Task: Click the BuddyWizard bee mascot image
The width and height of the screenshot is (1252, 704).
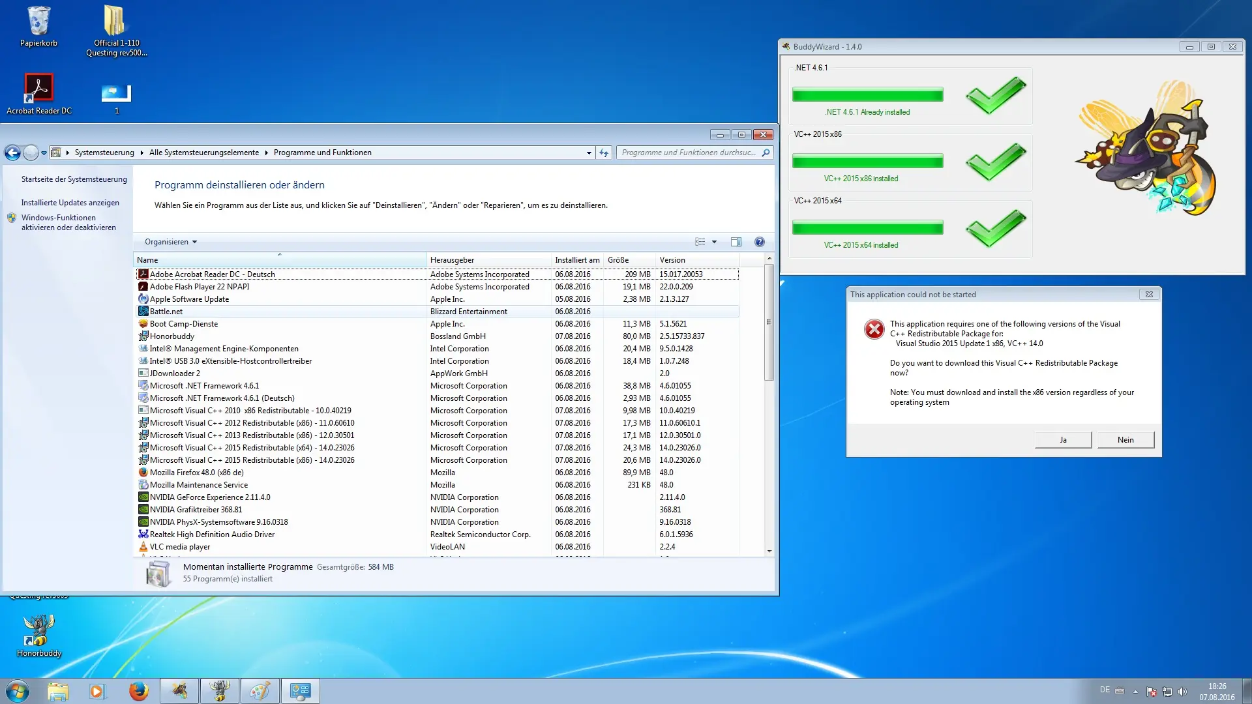Action: [1148, 149]
